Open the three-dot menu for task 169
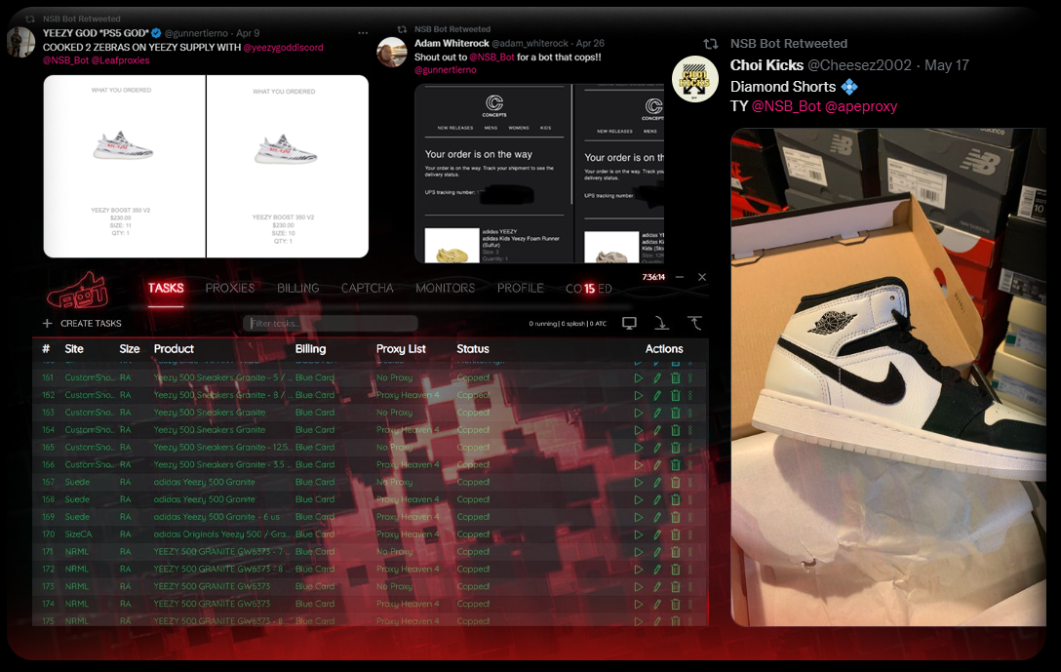 (x=689, y=517)
